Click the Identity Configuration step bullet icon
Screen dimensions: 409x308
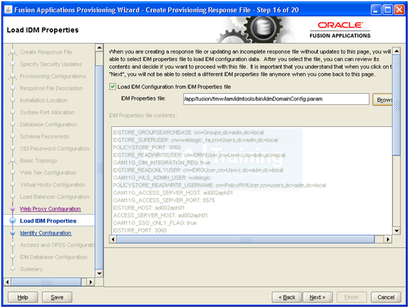pyautogui.click(x=12, y=233)
